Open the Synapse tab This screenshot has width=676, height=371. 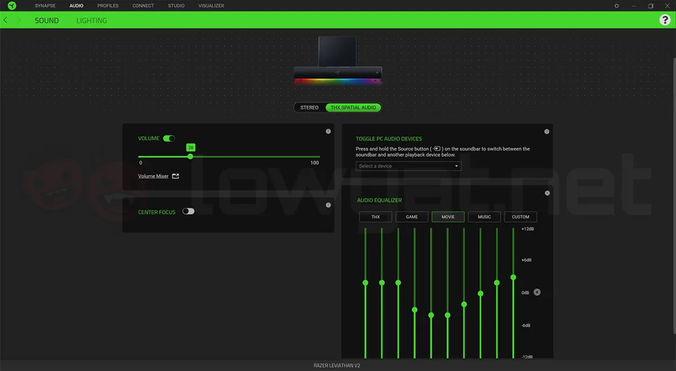pyautogui.click(x=45, y=6)
